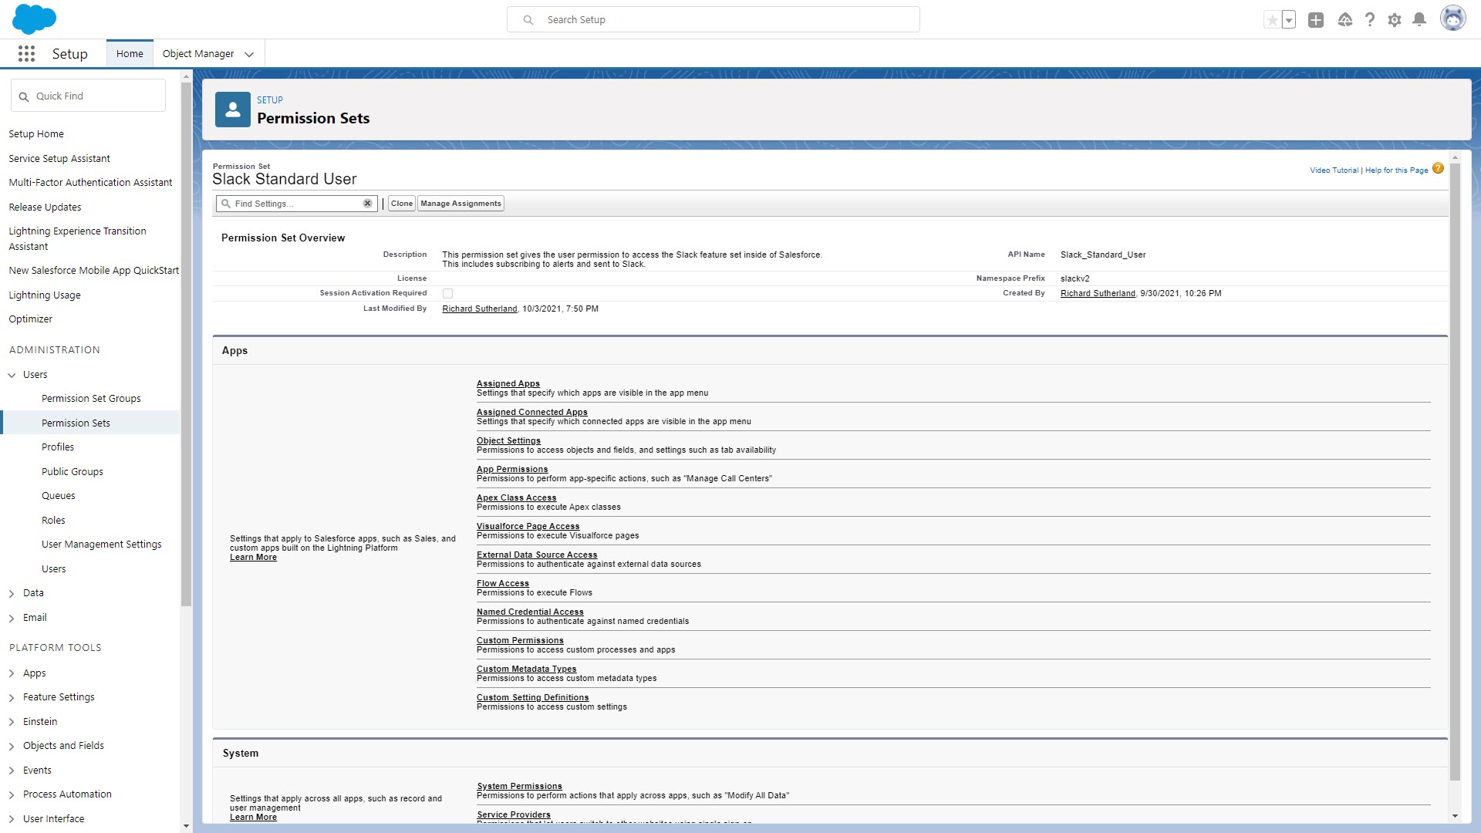
Task: Click the Permission Sets header icon
Action: (x=233, y=110)
